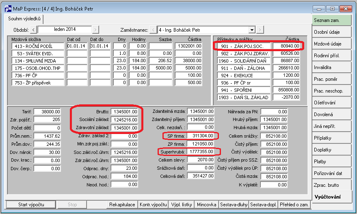Image resolution: width=357 pixels, height=214 pixels.
Task: Open the Zaměstnanec dropdown list
Action: click(252, 30)
